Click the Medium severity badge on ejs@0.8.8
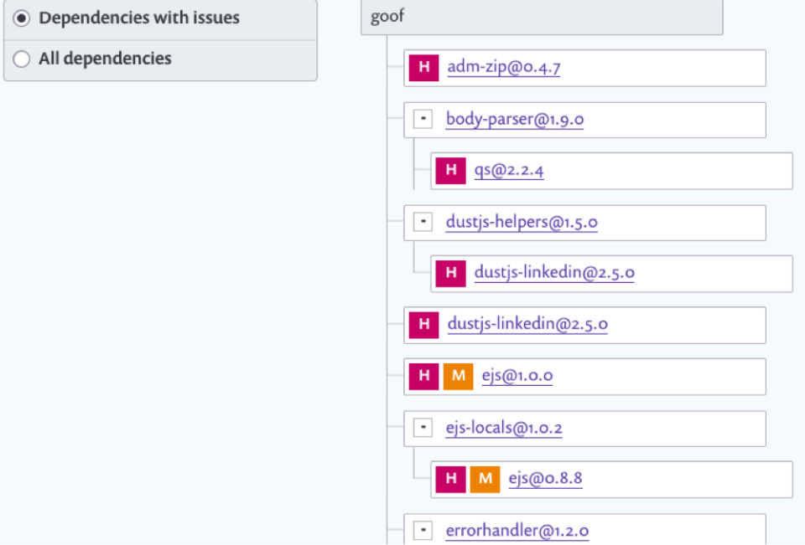Image resolution: width=805 pixels, height=545 pixels. tap(485, 479)
